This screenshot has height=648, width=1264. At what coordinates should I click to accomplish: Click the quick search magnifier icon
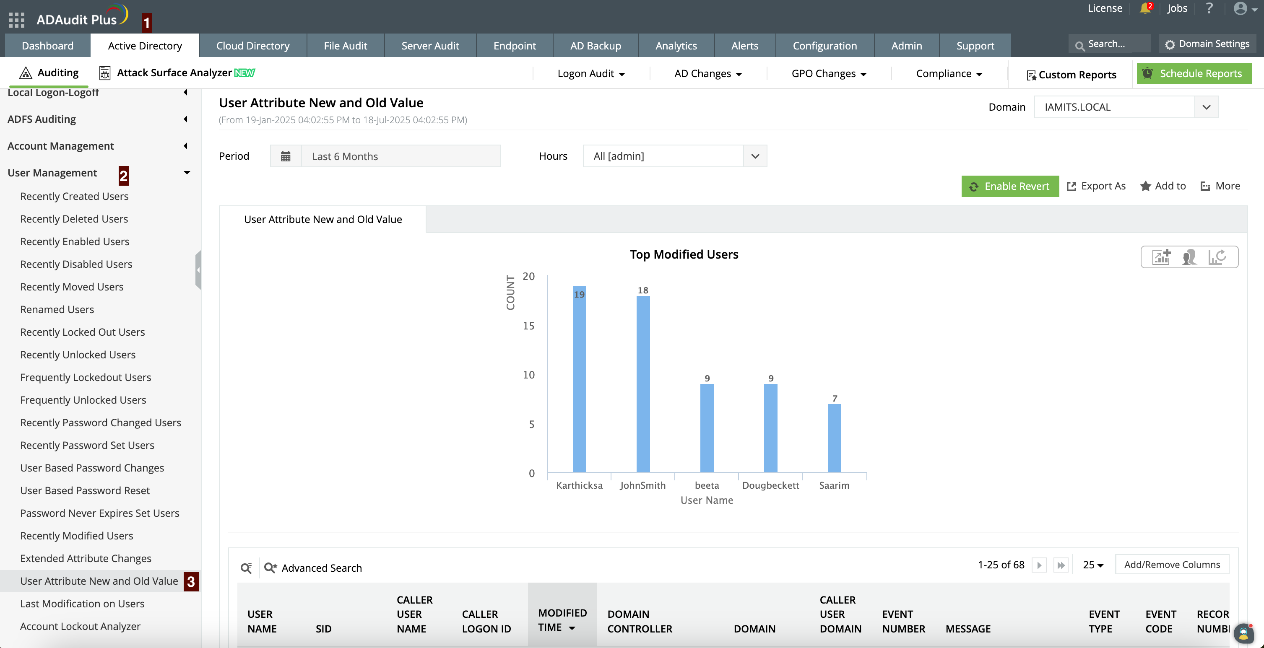coord(246,568)
